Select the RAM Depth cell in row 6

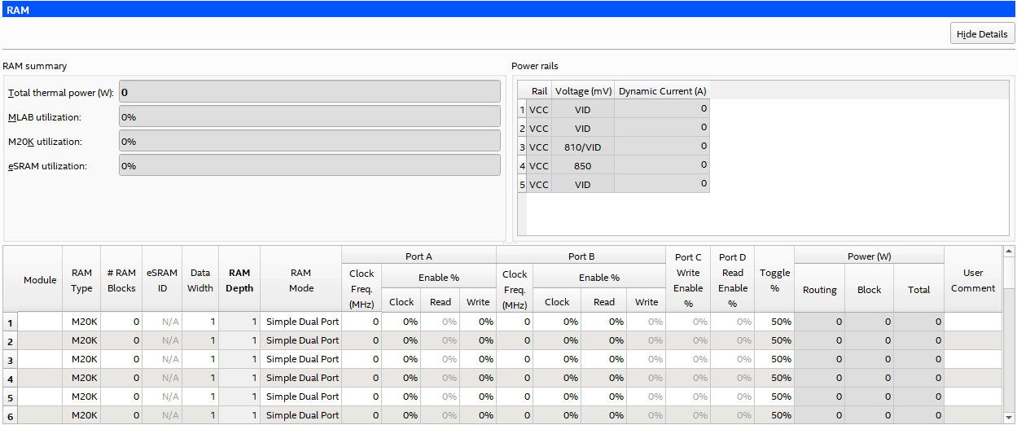tap(239, 415)
